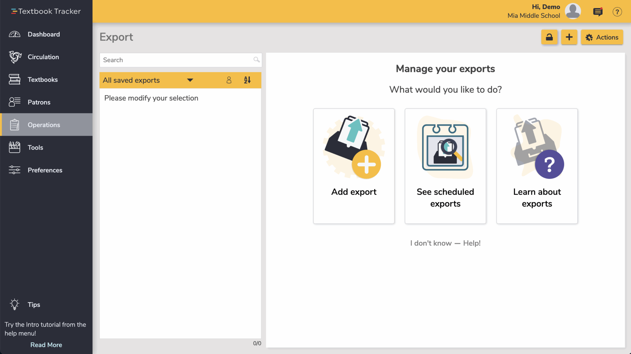Open Preferences from the sidebar
631x354 pixels.
click(x=45, y=170)
